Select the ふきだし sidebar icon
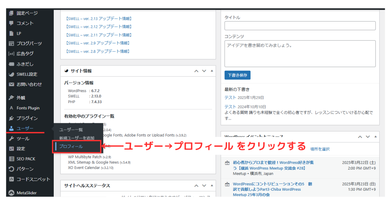Viewport: 391px width, 205px height. tap(11, 64)
